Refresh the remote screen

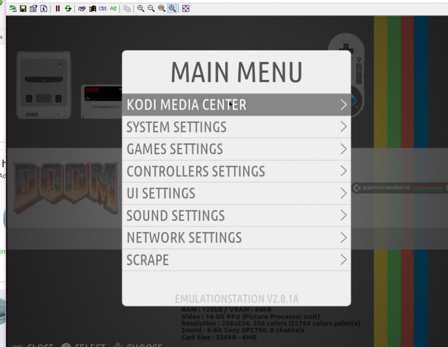(68, 9)
